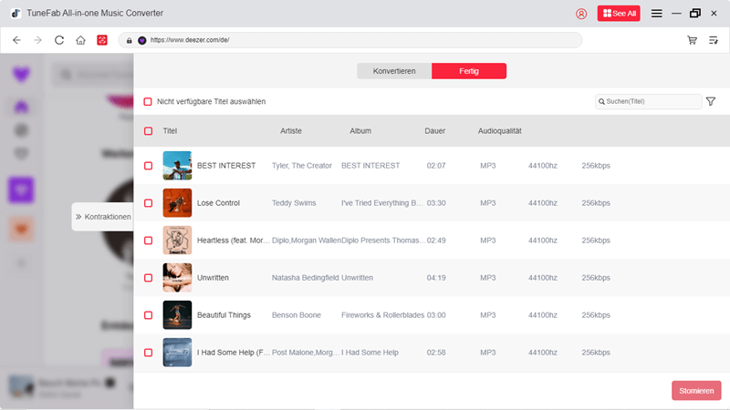
Task: Go forward in browser navigation
Action: (x=37, y=40)
